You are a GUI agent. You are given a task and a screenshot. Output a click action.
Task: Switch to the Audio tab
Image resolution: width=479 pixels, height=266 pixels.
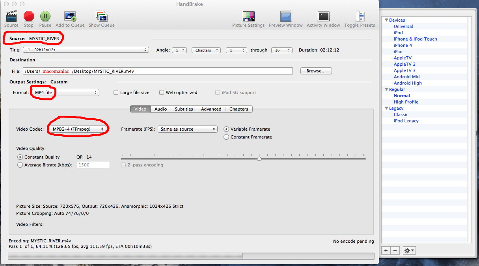point(161,109)
